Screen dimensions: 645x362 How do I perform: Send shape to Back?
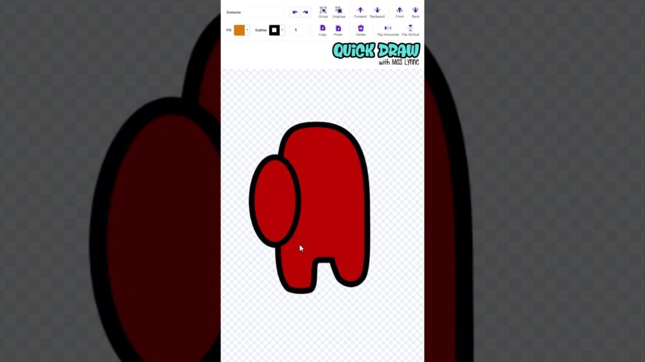415,11
